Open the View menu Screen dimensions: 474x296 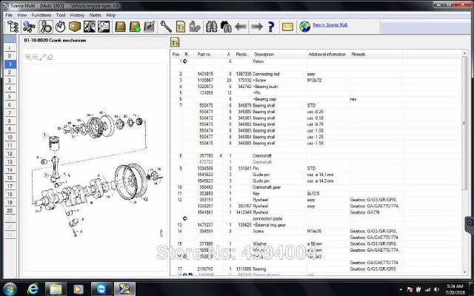21,15
